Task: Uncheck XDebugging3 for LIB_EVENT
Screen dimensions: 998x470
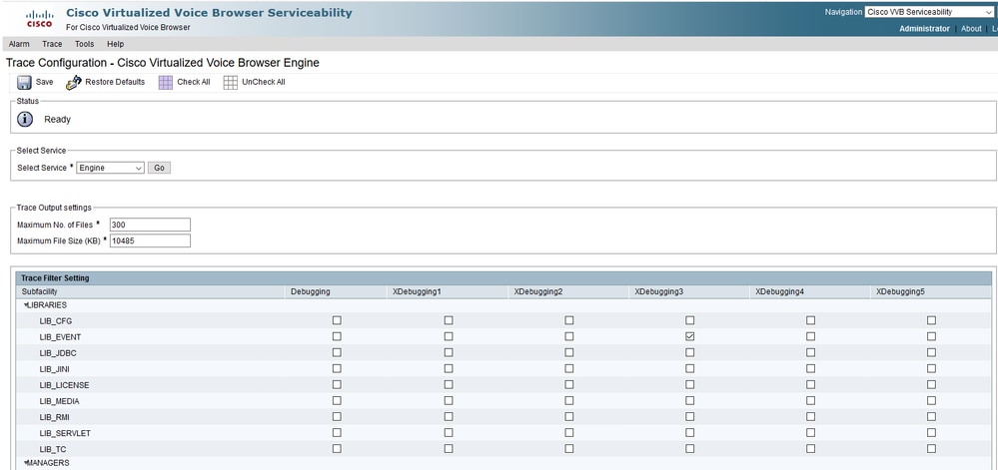Action: (690, 336)
